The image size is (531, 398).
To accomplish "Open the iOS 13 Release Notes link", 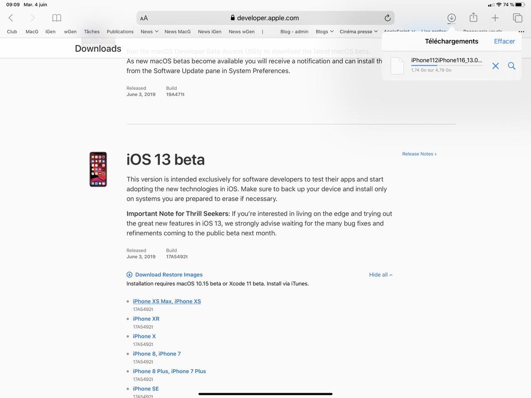I will [419, 154].
